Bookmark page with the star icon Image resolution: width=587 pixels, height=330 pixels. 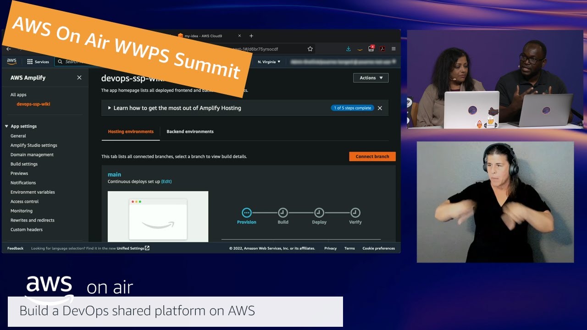pyautogui.click(x=310, y=49)
